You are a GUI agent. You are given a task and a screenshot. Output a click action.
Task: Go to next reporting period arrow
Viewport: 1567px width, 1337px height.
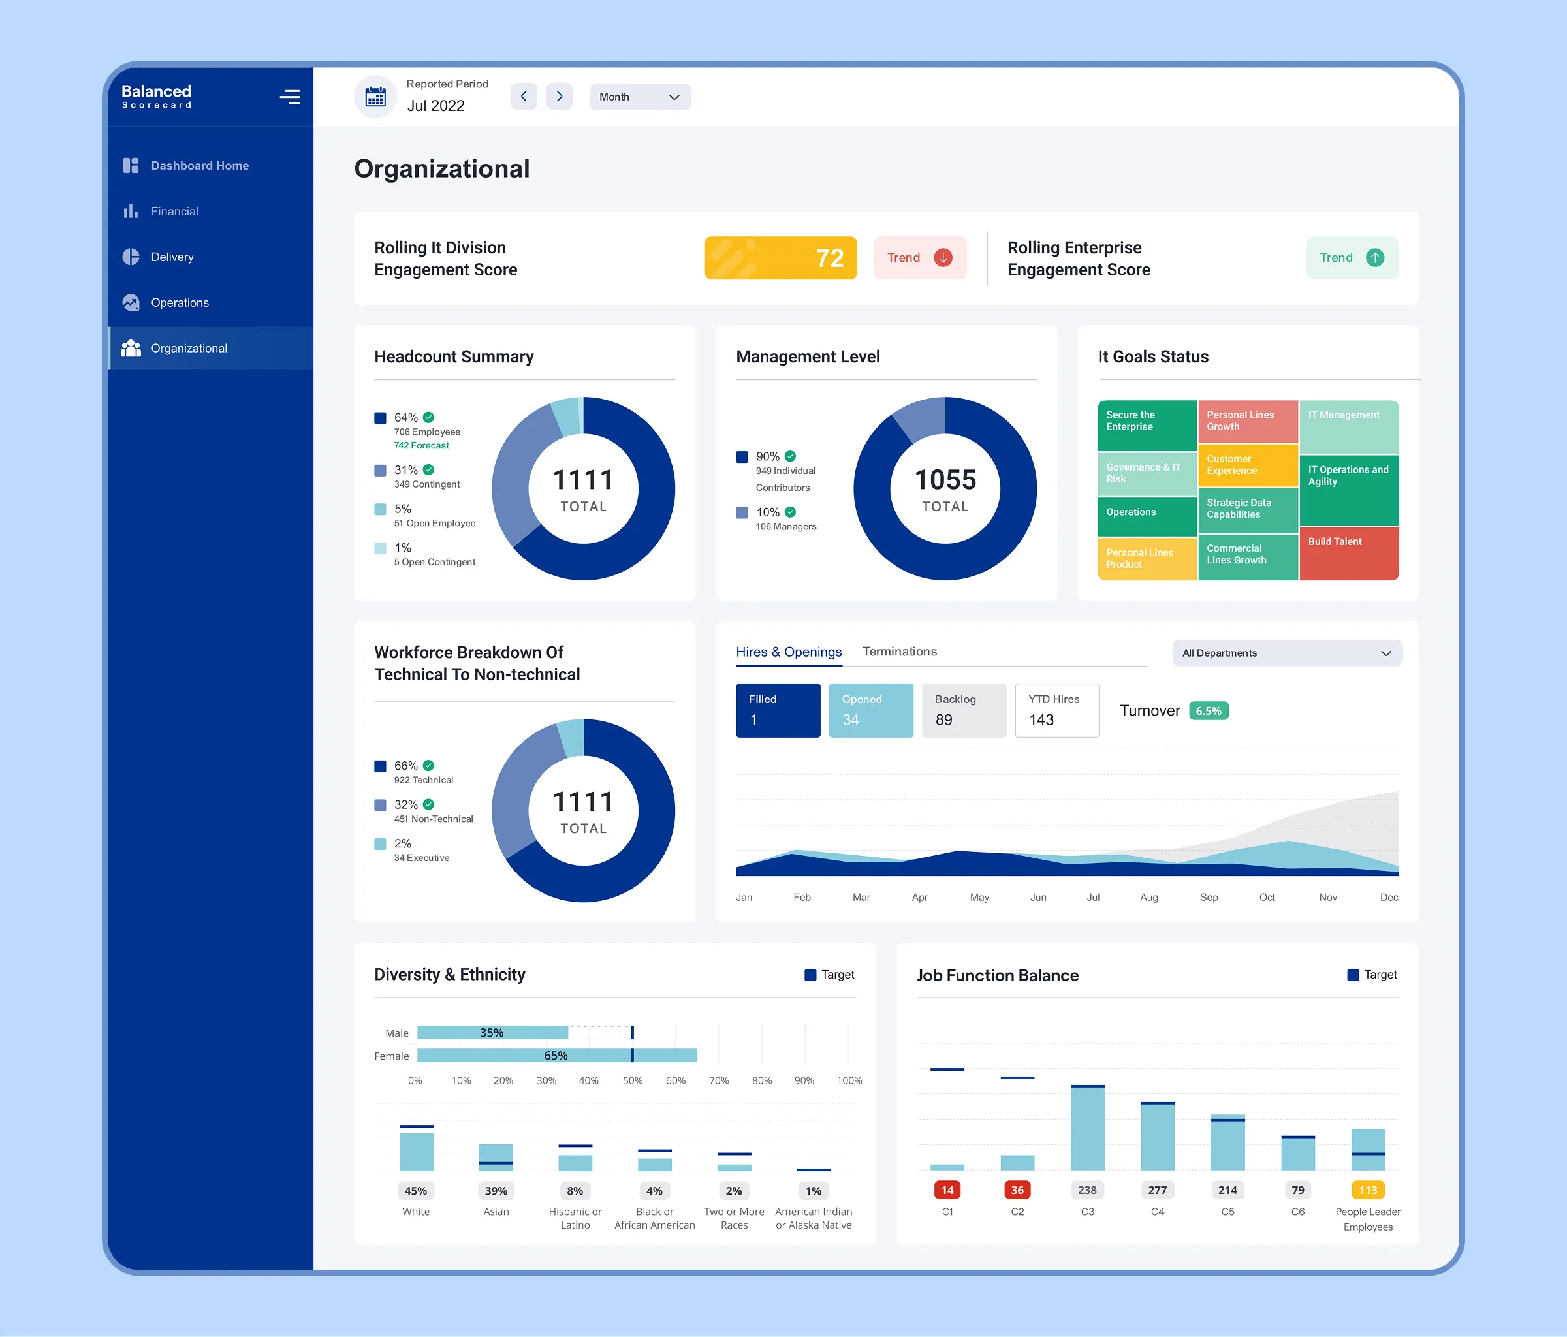560,97
